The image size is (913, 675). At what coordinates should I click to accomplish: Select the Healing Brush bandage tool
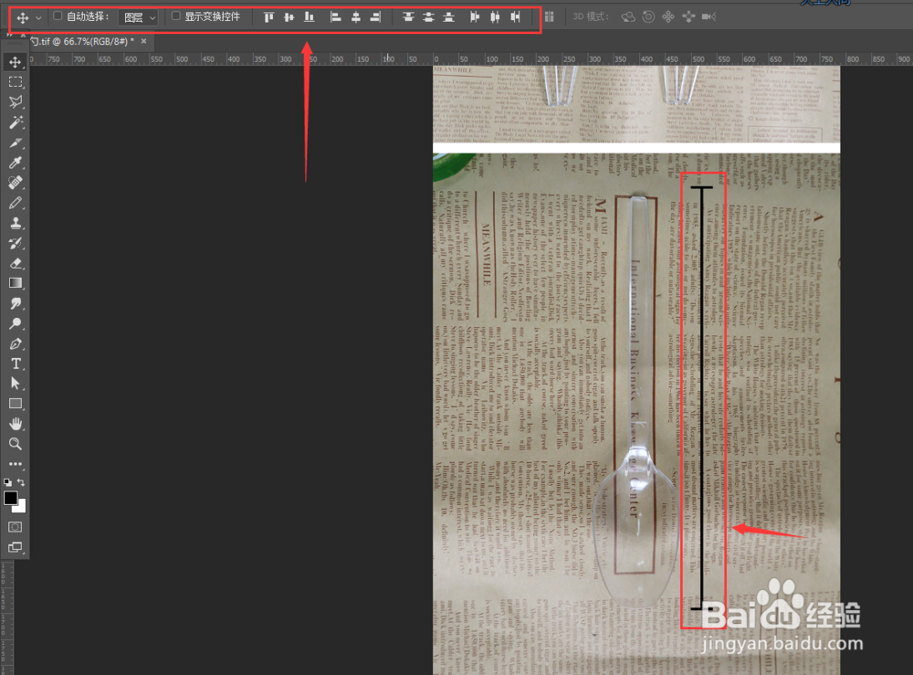coord(16,183)
